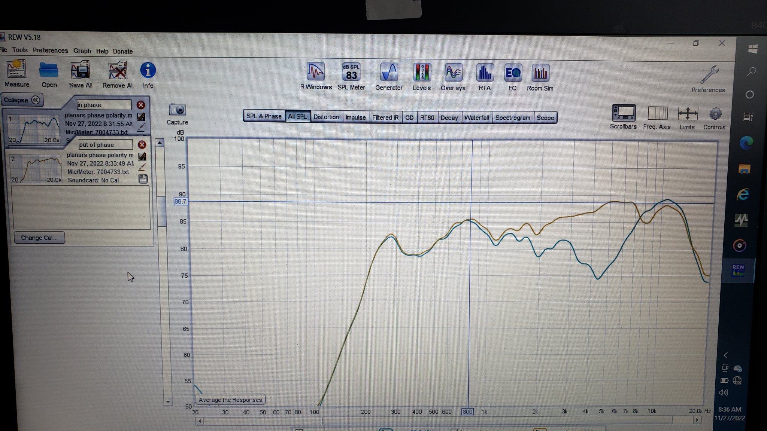Open Windows search from taskbar
The width and height of the screenshot is (767, 431).
pos(751,71)
